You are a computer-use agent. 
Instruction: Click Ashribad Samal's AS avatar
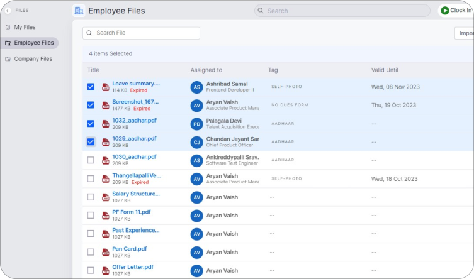tap(197, 87)
